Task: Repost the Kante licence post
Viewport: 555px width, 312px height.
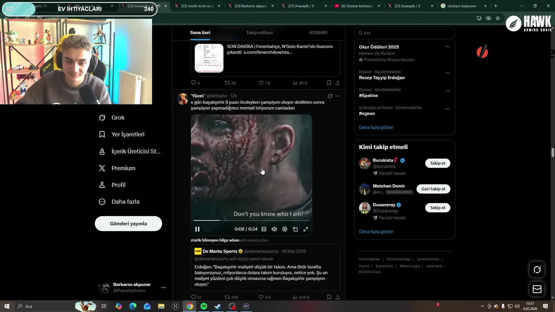Action: (230, 83)
